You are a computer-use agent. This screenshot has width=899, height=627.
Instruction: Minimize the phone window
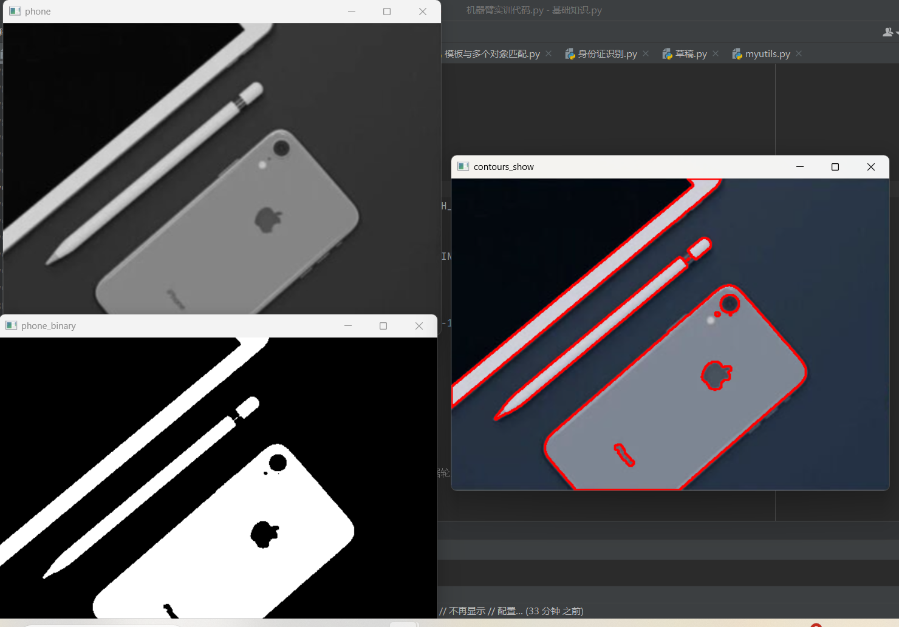coord(352,12)
